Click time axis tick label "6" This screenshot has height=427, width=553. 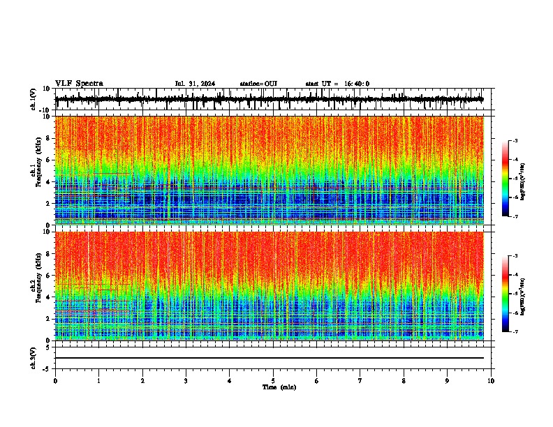coord(317,381)
